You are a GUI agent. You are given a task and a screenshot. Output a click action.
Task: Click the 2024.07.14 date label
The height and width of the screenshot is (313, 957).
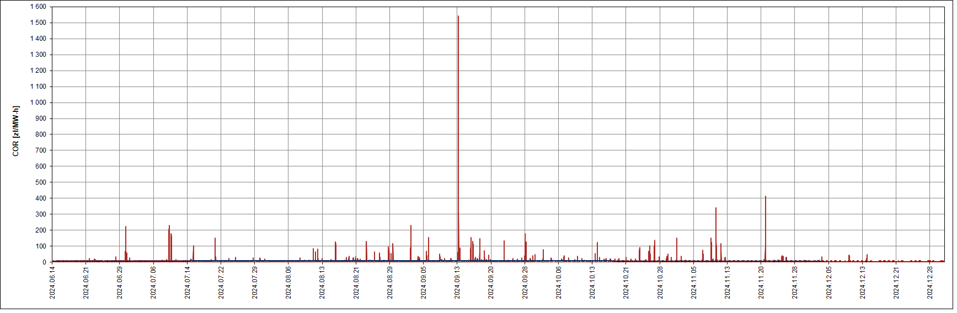coord(188,283)
